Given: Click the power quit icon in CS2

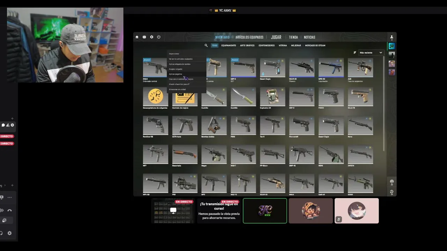Looking at the screenshot, I should [159, 37].
